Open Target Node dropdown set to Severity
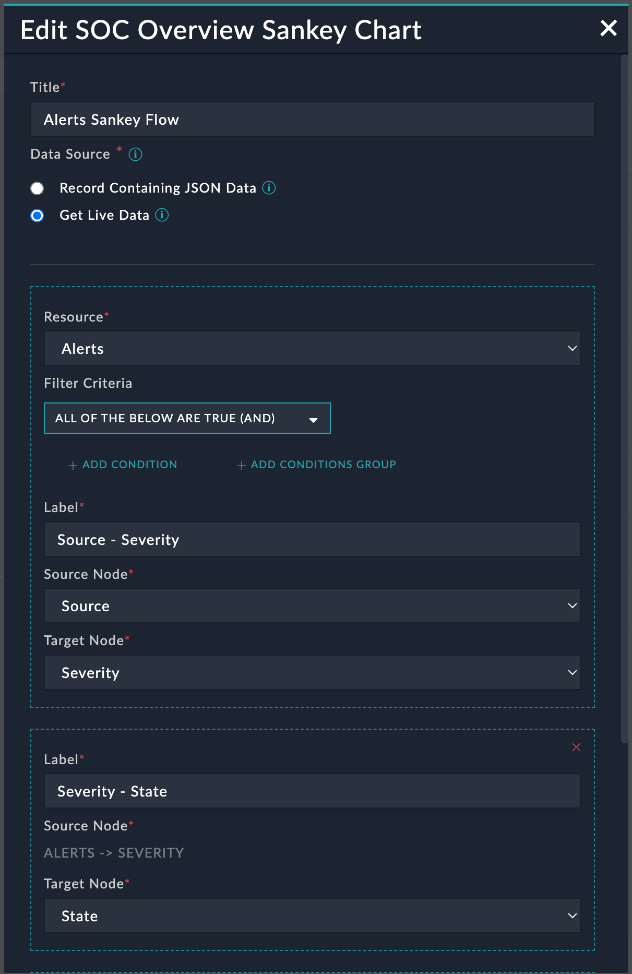 click(x=312, y=673)
